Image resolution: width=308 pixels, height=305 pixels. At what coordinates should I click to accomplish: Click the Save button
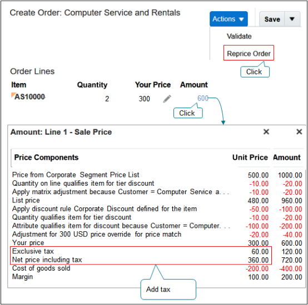(272, 19)
